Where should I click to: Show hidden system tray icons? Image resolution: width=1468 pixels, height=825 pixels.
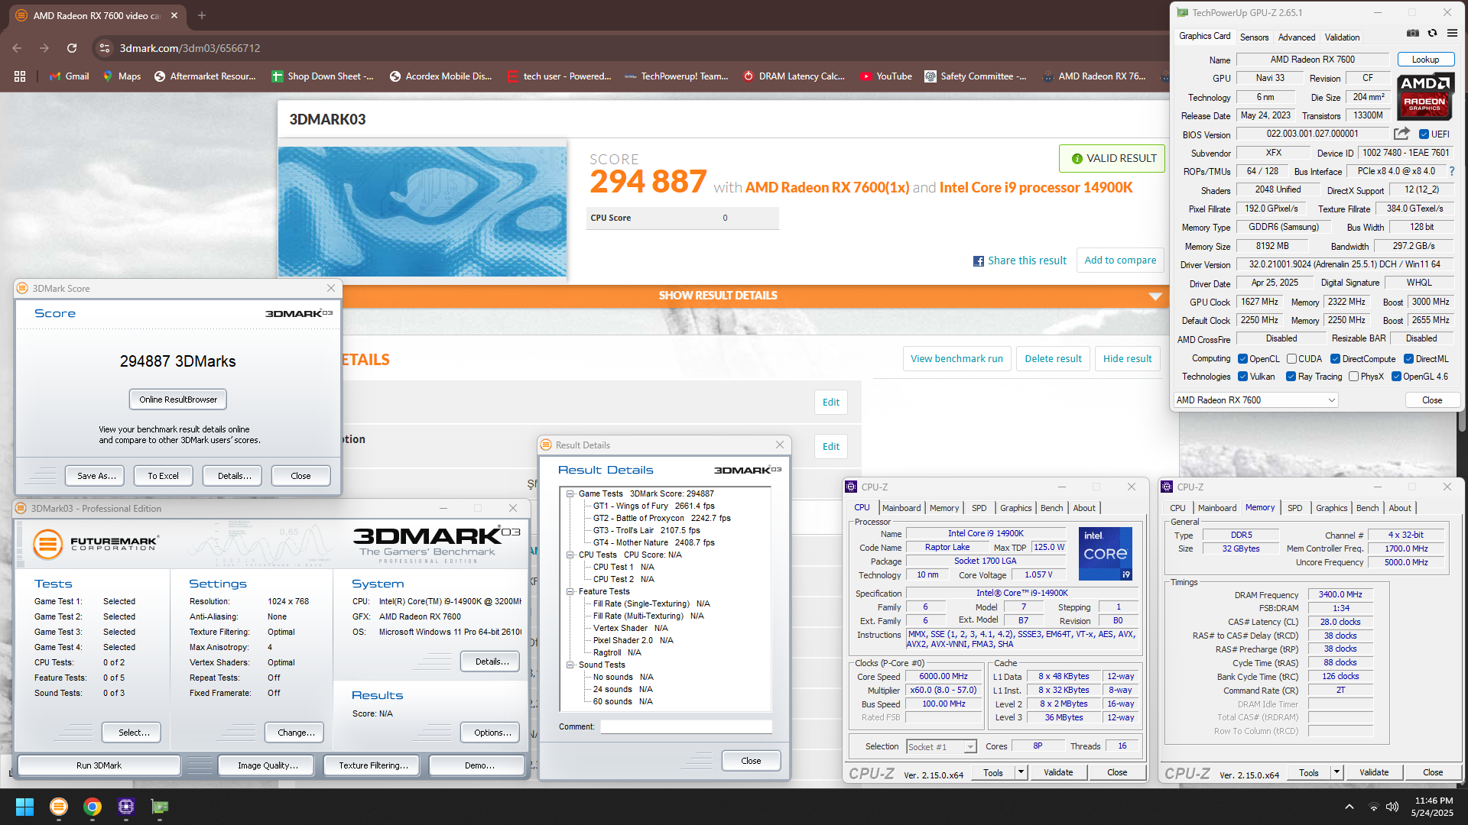click(1349, 807)
